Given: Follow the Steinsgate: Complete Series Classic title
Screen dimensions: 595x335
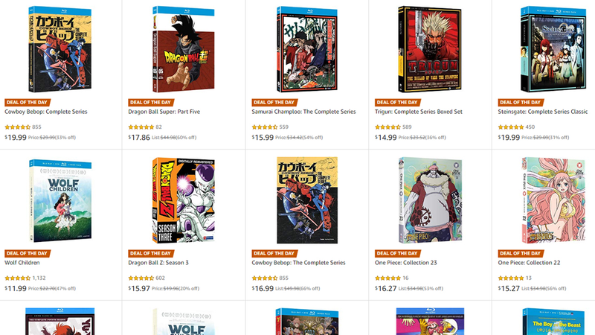Looking at the screenshot, I should (543, 112).
